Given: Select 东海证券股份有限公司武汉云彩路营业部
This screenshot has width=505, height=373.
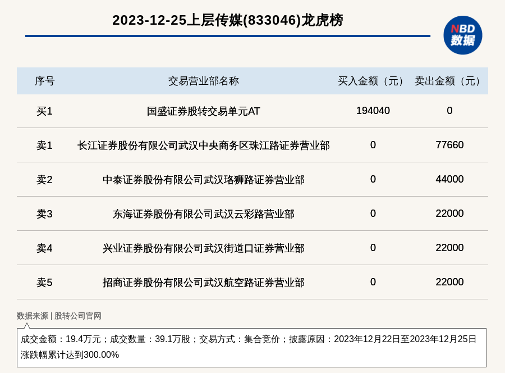Looking at the screenshot, I should click(x=204, y=213).
